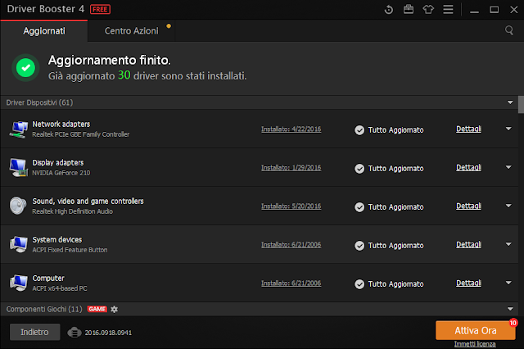Click Installato: 6/21/2006 link for System devices
The image size is (524, 349).
pos(291,245)
